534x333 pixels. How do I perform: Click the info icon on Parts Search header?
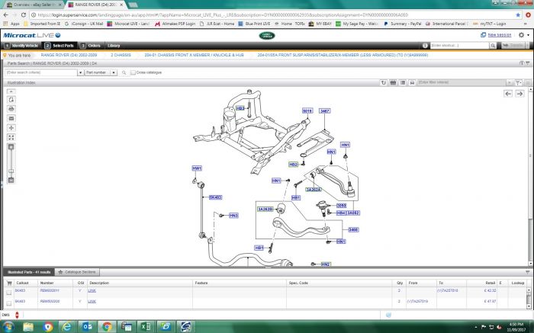pyautogui.click(x=521, y=63)
